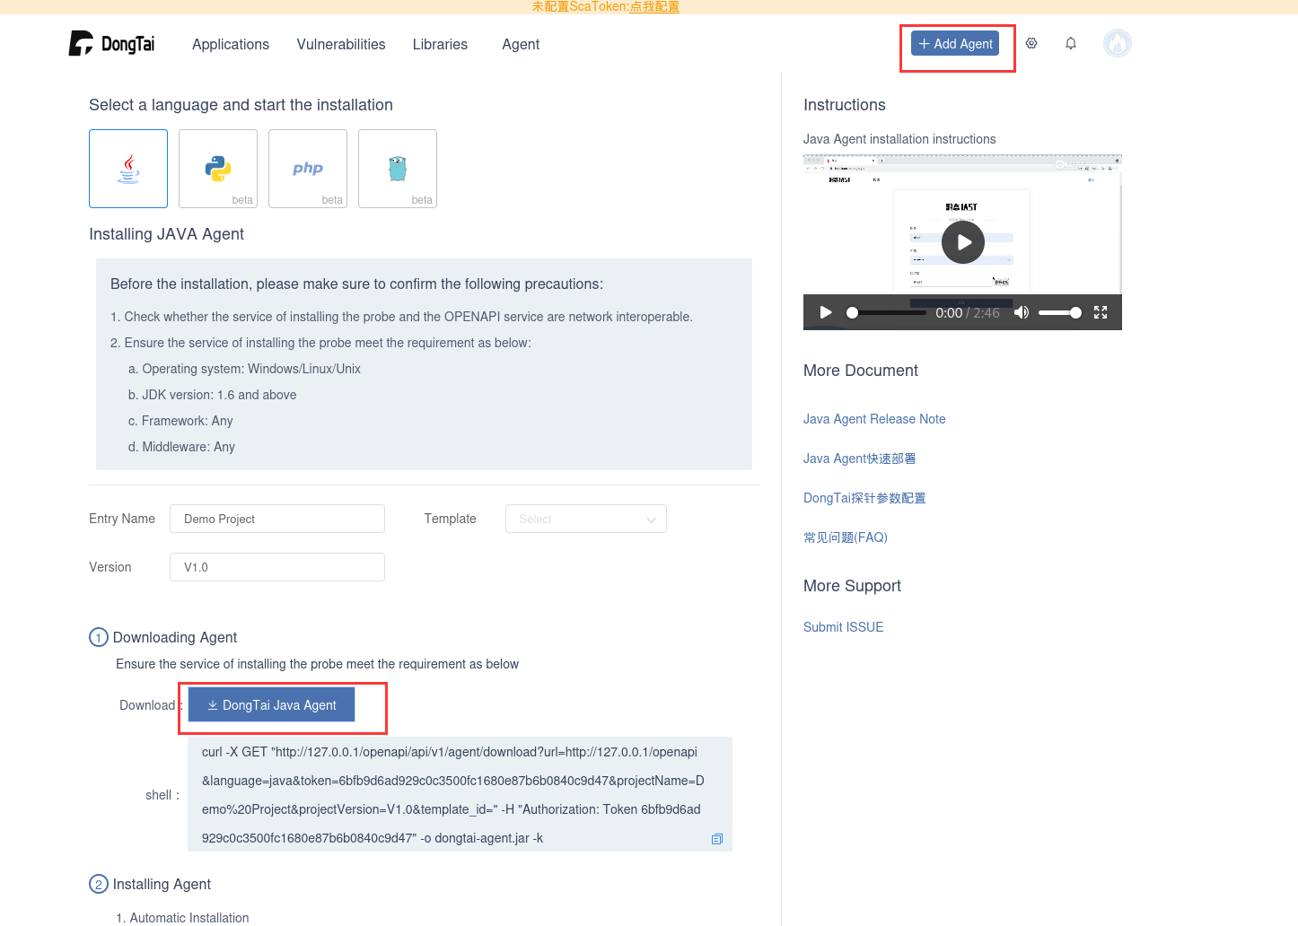Image resolution: width=1298 pixels, height=926 pixels.
Task: Click the Add Agent button
Action: tap(955, 43)
